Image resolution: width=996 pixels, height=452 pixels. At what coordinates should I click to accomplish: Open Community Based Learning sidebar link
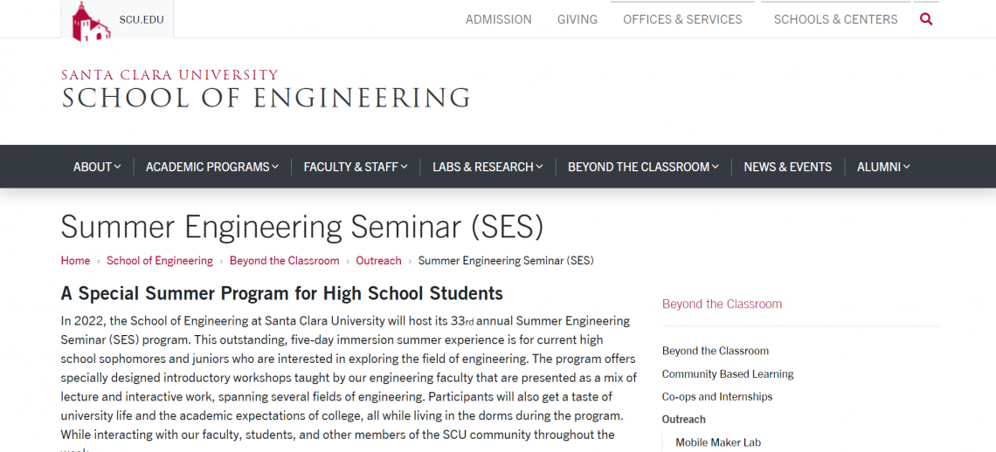[x=728, y=374]
